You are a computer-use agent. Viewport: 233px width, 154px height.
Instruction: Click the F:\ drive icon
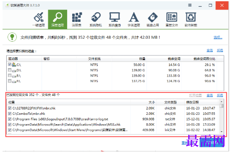[x=14, y=82]
